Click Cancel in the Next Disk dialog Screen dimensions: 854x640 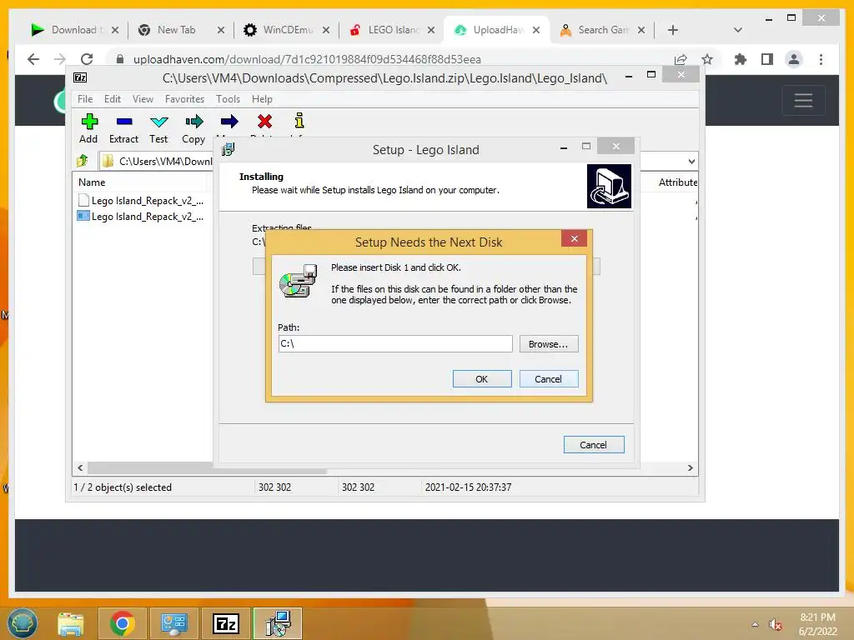(x=549, y=379)
